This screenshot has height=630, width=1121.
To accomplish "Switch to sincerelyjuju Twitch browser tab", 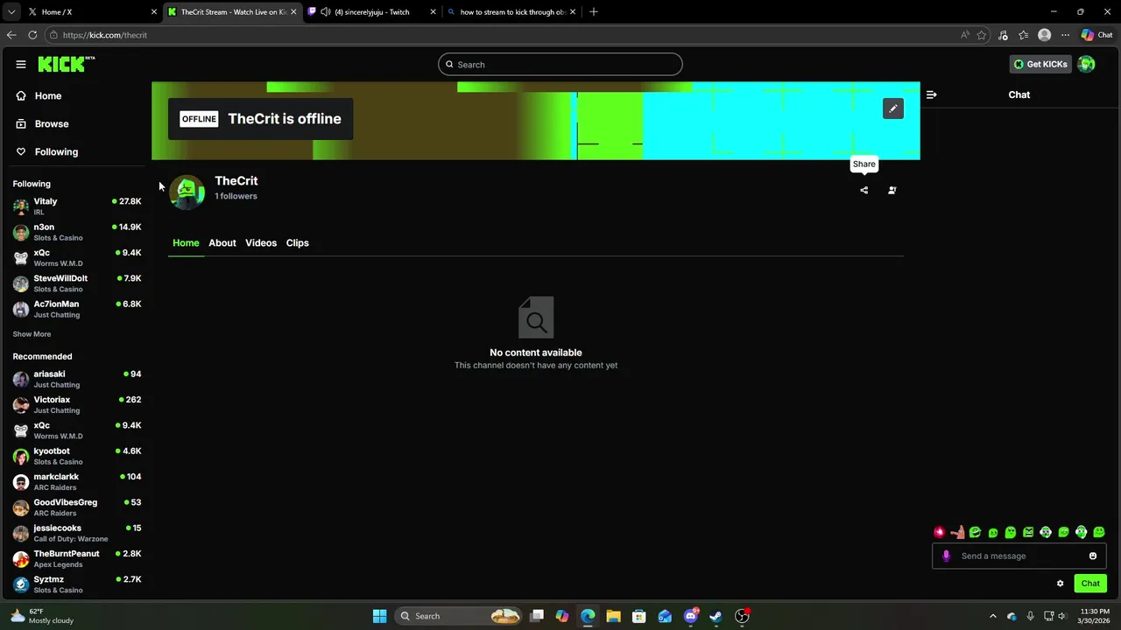I will (x=371, y=12).
